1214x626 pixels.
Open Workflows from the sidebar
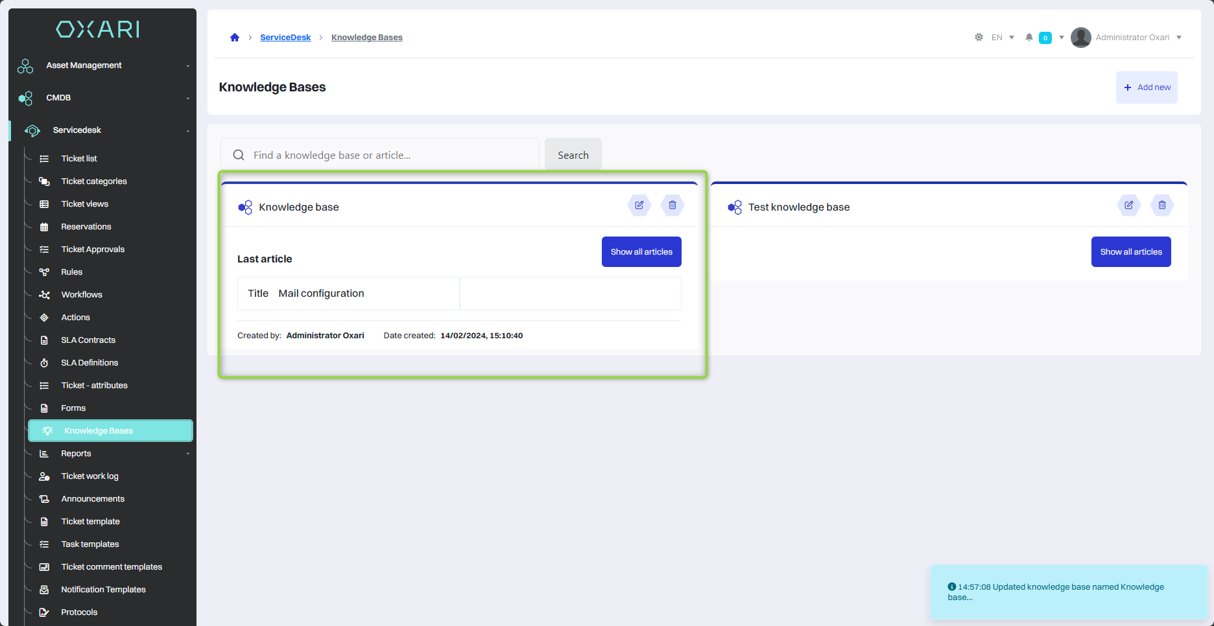(82, 295)
